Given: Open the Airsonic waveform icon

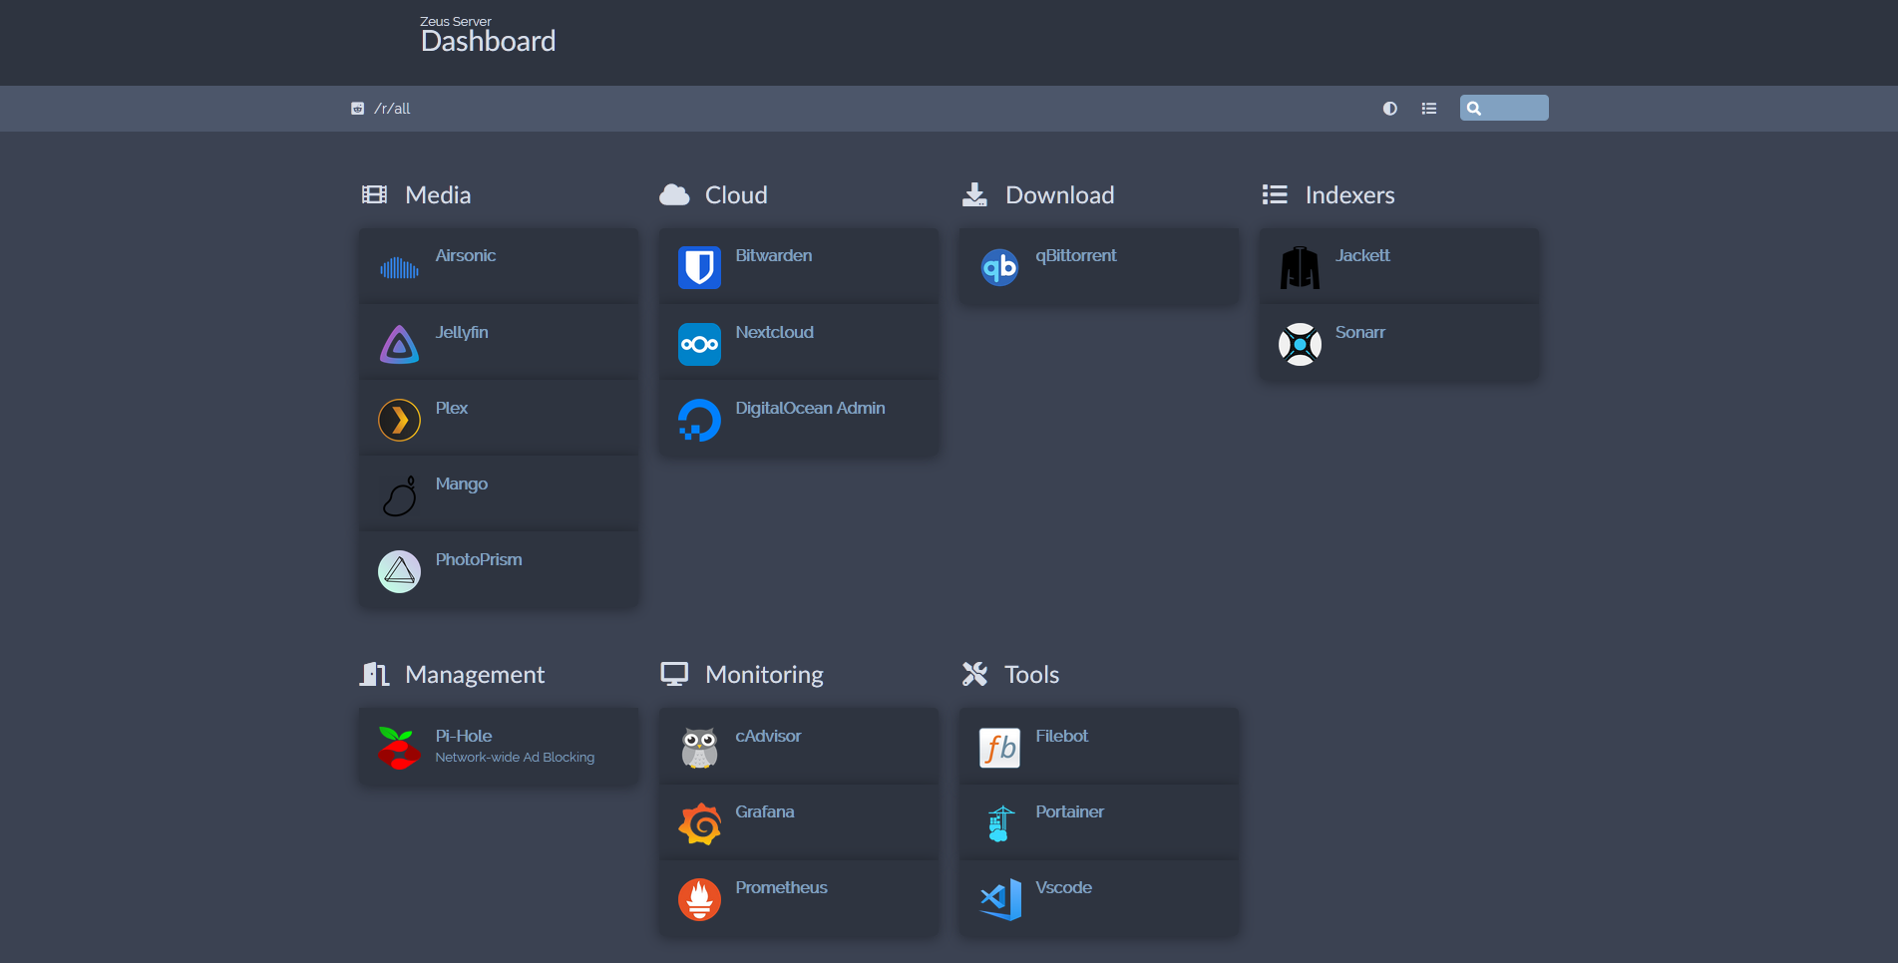Looking at the screenshot, I should point(399,268).
